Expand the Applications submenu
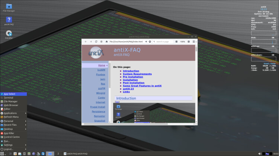Screen dimensions: 279x156 click(13, 113)
